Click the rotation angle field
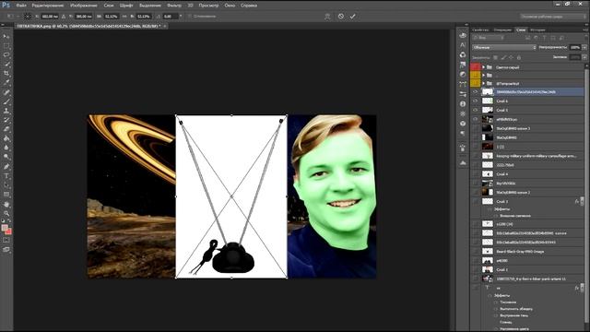590x332 pixels. [x=170, y=17]
